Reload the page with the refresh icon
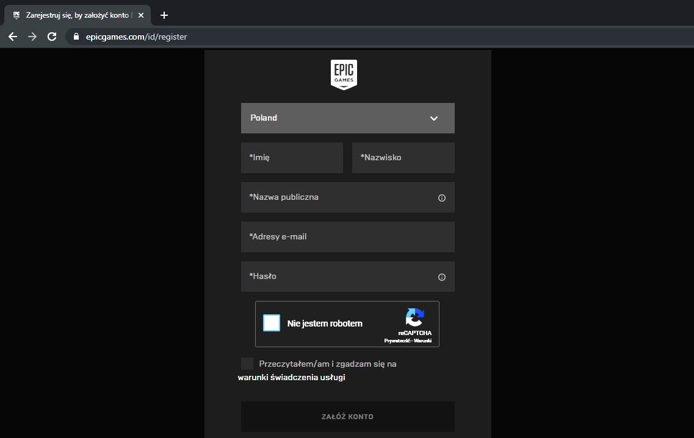694x438 pixels. pos(52,37)
